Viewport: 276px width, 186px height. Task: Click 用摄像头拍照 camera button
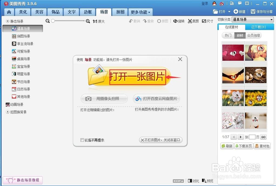click(x=104, y=99)
